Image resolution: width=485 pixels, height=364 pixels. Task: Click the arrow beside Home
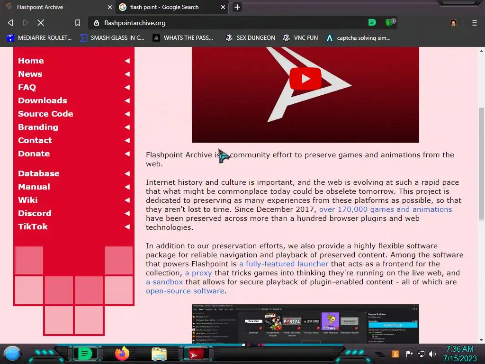coord(127,61)
